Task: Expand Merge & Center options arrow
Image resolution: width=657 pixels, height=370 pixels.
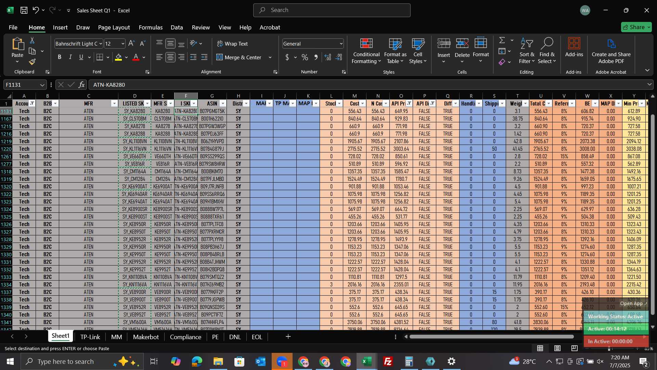Action: point(270,58)
